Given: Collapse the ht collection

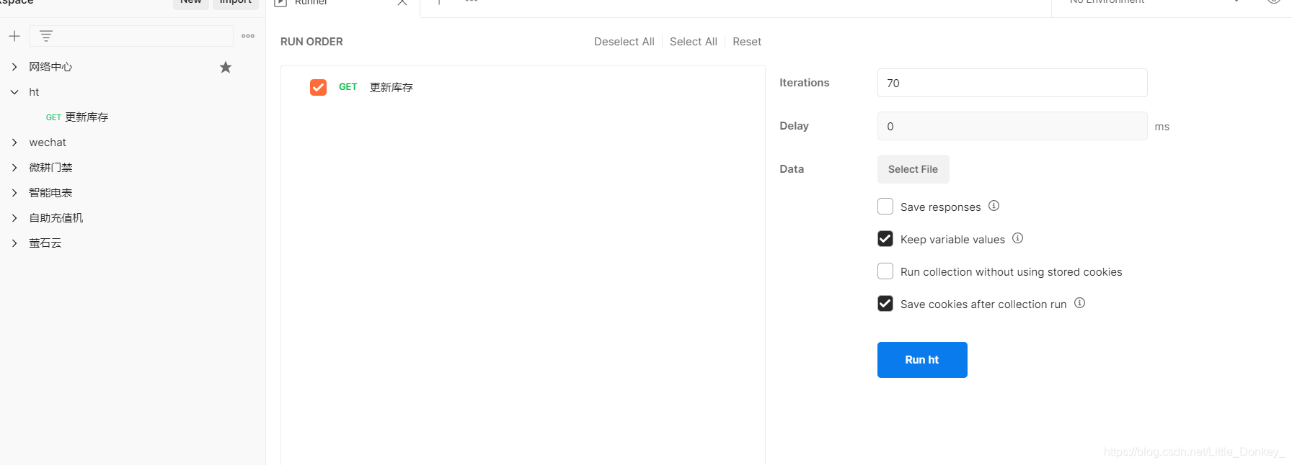Looking at the screenshot, I should 14,92.
